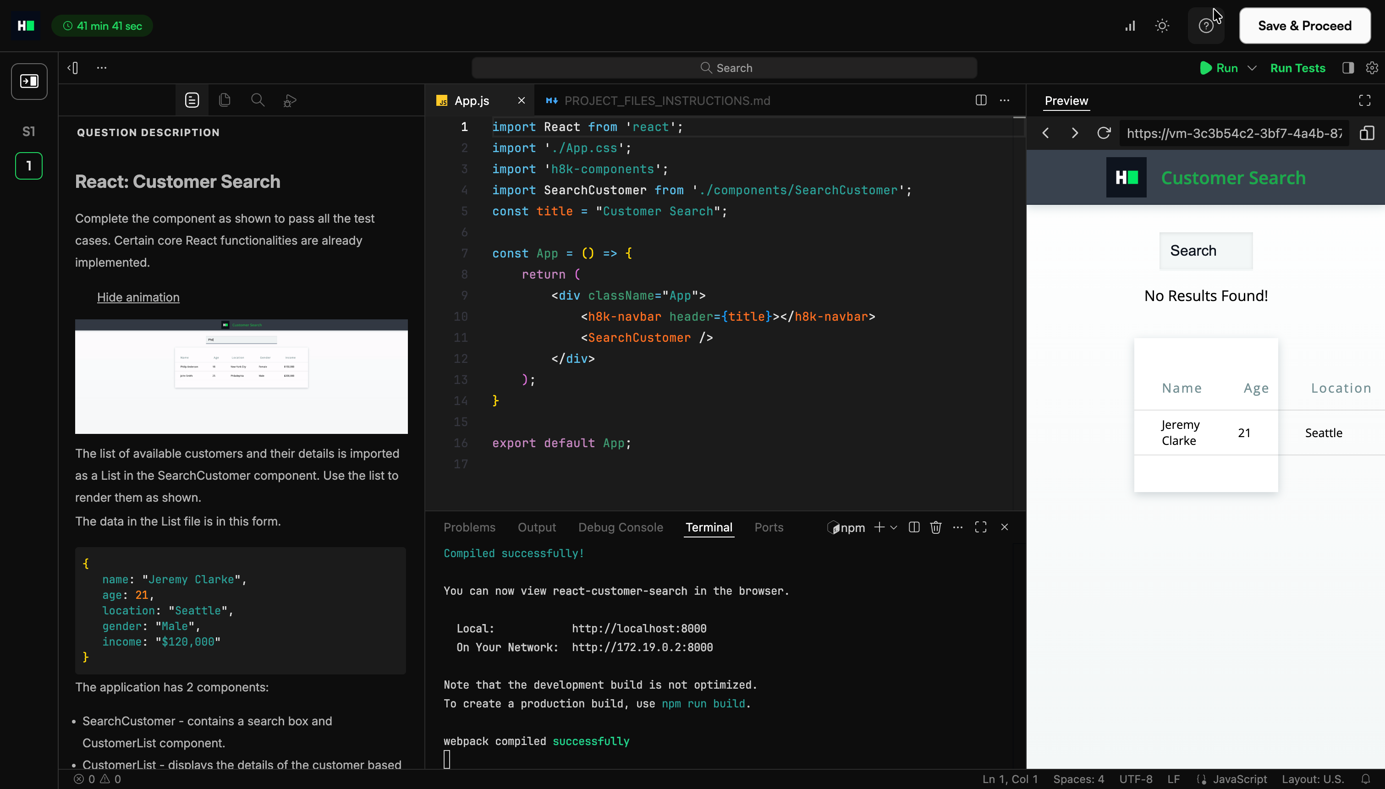Screen dimensions: 1385x789
Task: Split the editor right
Action: point(981,100)
